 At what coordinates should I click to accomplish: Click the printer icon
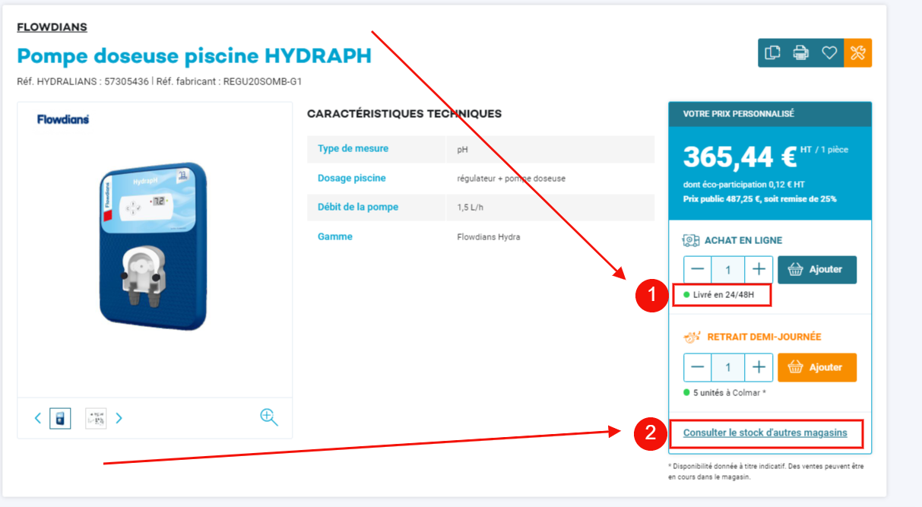tap(800, 53)
